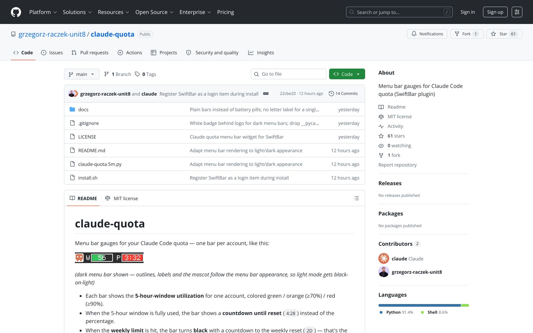The image size is (533, 333).
Task: Open the README outline list icon
Action: [356, 198]
